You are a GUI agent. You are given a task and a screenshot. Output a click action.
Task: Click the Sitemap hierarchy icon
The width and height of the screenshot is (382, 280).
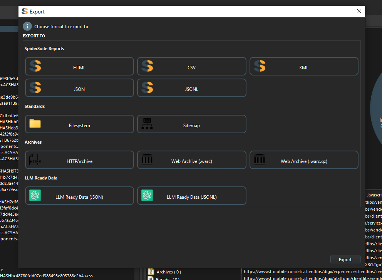click(147, 124)
